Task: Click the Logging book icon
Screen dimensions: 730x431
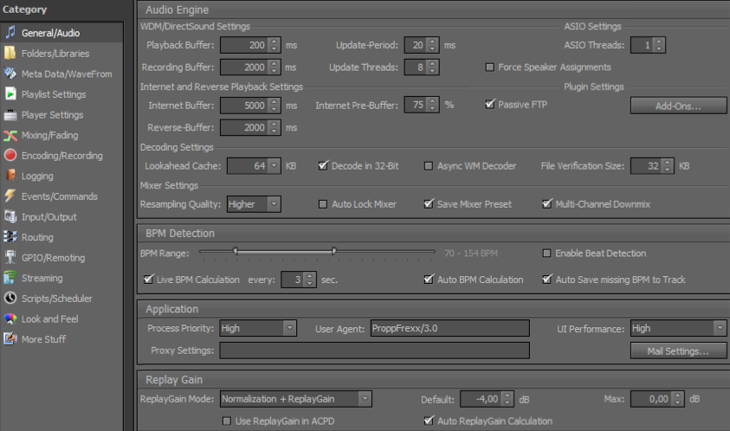Action: (10, 176)
